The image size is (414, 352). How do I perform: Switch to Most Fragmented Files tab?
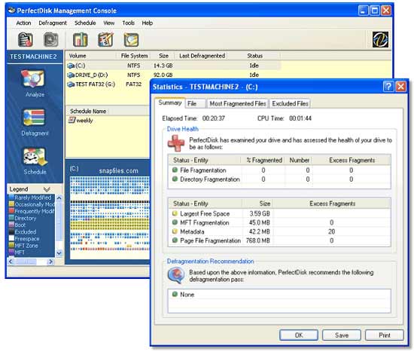click(x=238, y=104)
